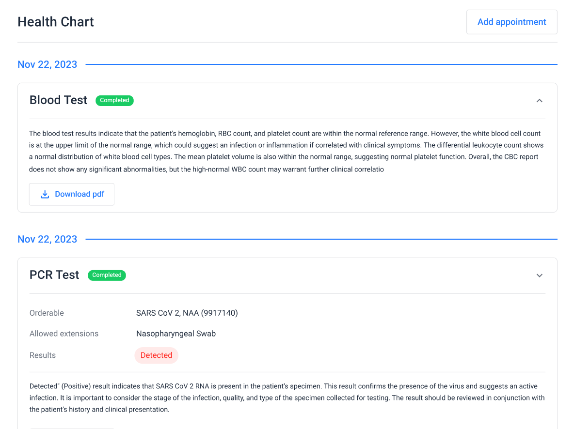Click the Add appointment button

click(511, 22)
